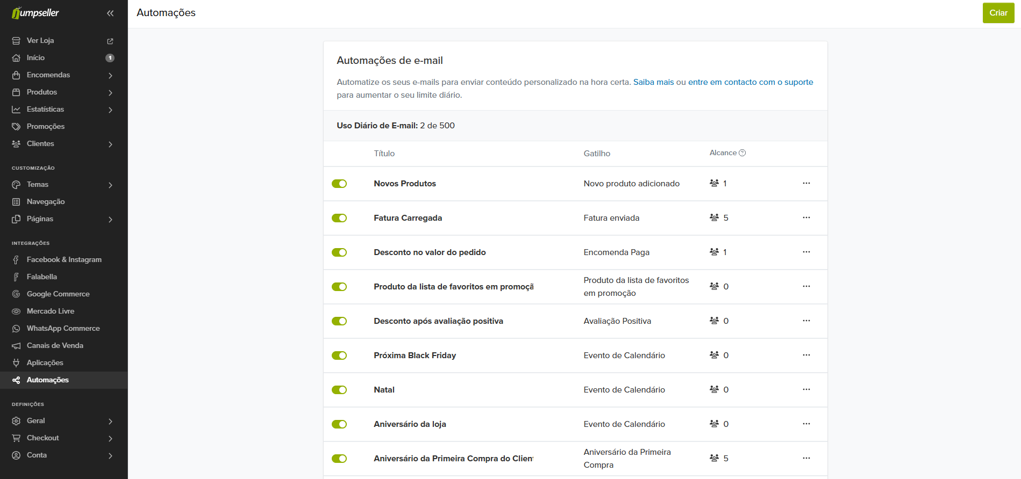This screenshot has height=479, width=1021.
Task: Expand the Temas section chevron
Action: 110,185
